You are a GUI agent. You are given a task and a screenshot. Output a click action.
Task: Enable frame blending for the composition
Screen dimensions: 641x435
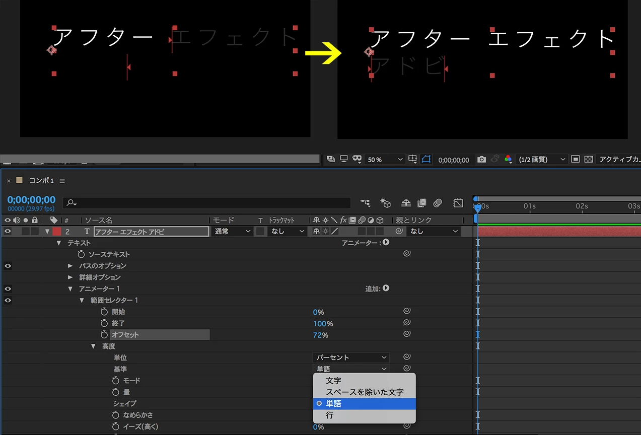[422, 203]
